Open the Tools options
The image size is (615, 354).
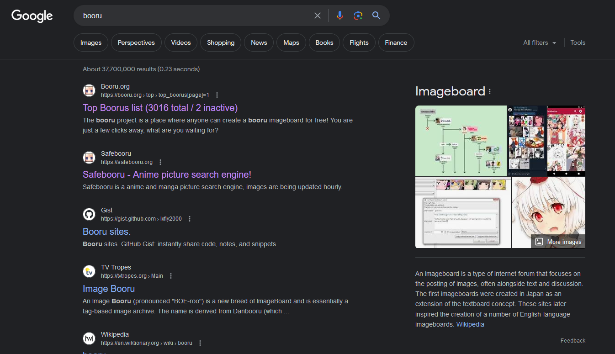[x=578, y=42]
